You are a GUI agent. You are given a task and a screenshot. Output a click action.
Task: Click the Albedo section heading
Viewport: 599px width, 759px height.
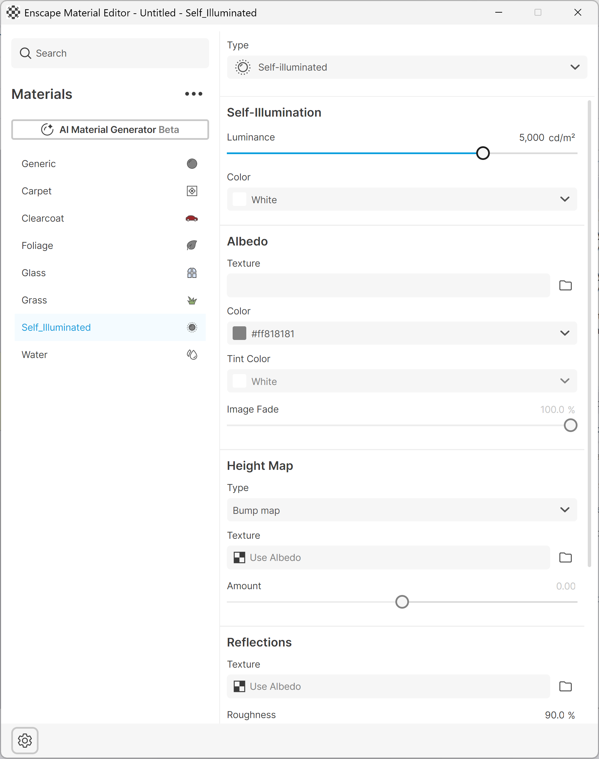[x=247, y=241]
